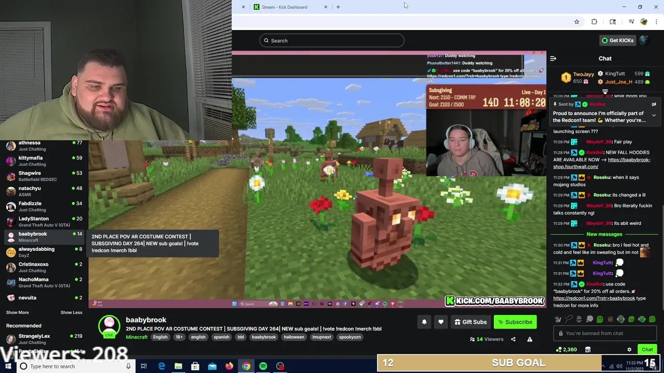The image size is (664, 373).
Task: Click the Get KICKs button
Action: click(x=617, y=40)
